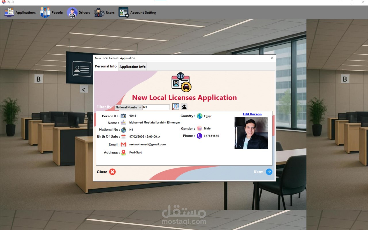
Task: Click the birth date 17/02/2006 value
Action: tap(145, 137)
